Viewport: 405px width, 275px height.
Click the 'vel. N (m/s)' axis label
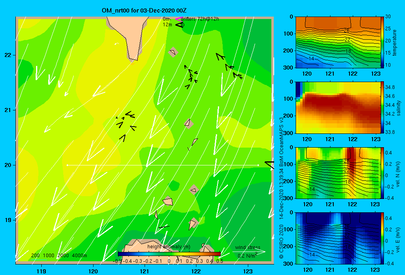398,174
